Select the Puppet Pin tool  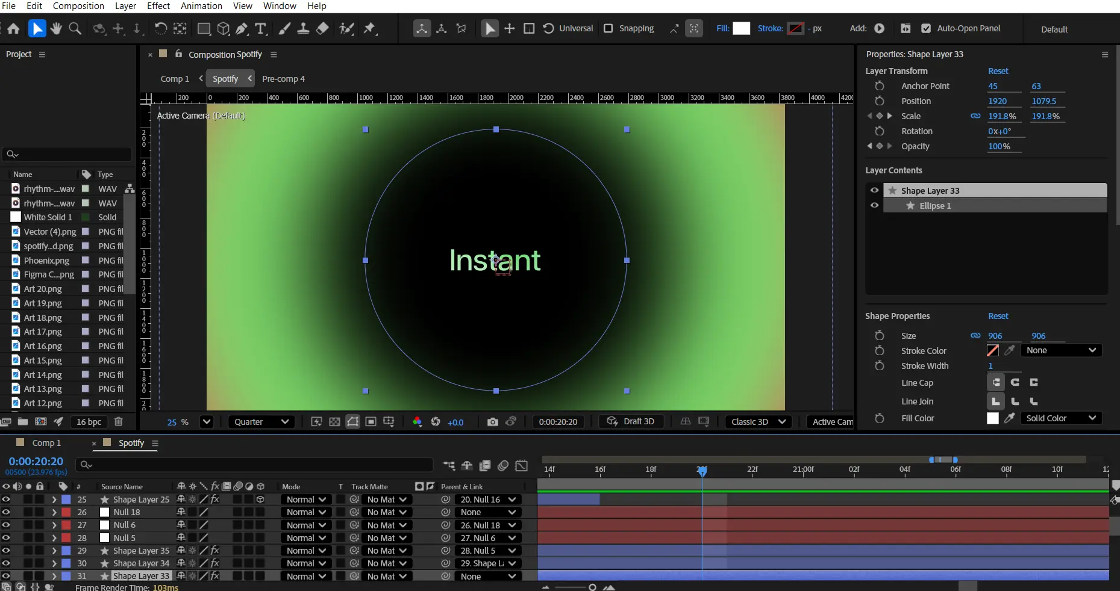click(370, 28)
